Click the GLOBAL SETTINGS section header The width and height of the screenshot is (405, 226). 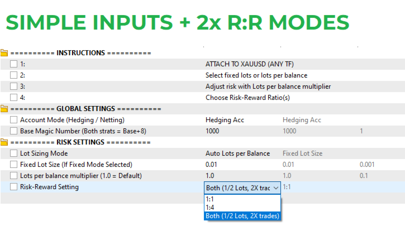(x=86, y=109)
